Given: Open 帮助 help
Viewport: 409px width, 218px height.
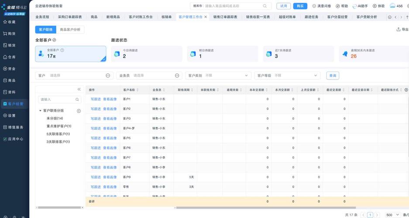Looking at the screenshot, I should (342, 6).
